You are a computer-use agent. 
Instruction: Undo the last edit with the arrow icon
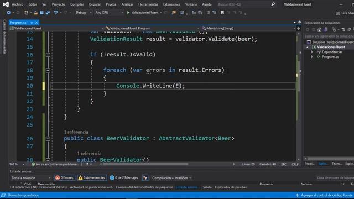55,13
